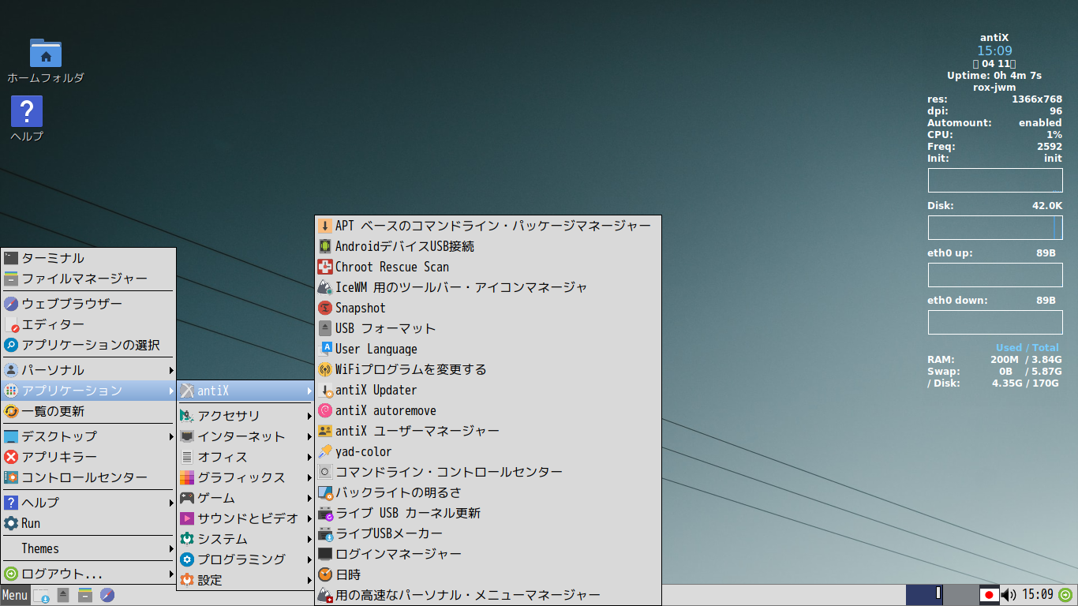Click the Japanese flag keyboard layout icon

[x=989, y=595]
